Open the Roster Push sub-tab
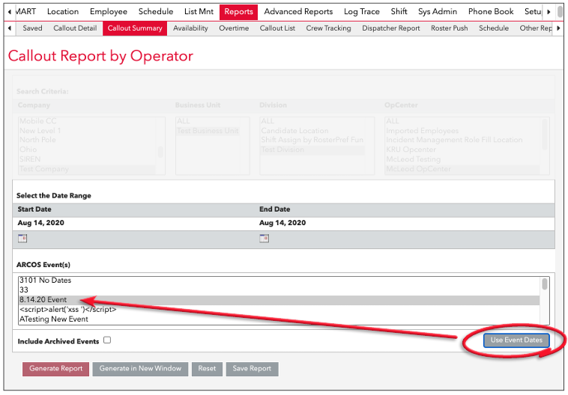This screenshot has width=568, height=395. click(x=449, y=28)
